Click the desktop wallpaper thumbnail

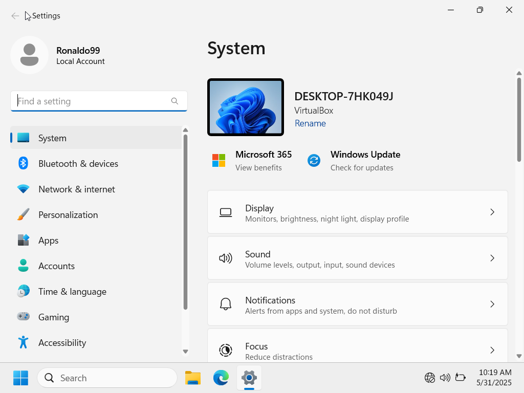246,107
